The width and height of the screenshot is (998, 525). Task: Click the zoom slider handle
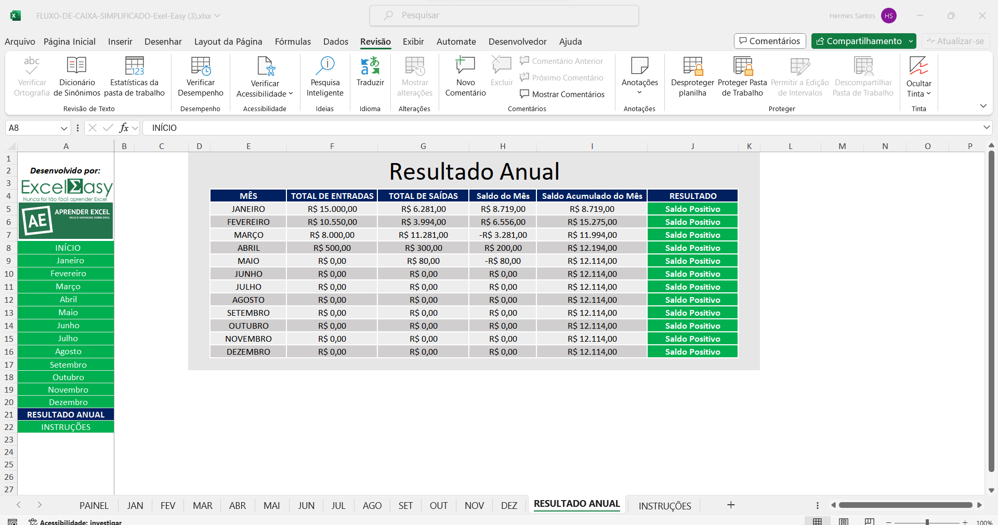point(927,522)
